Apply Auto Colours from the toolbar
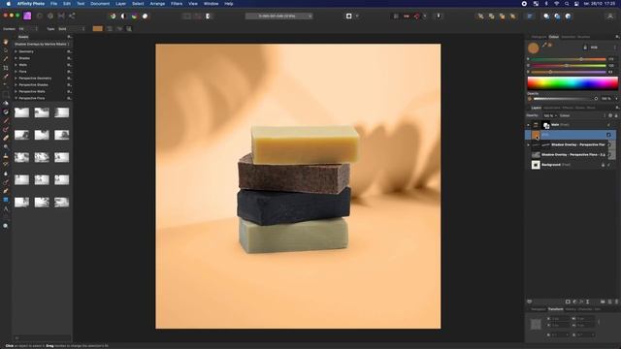Screen dimensions: 621x349 click(134, 16)
